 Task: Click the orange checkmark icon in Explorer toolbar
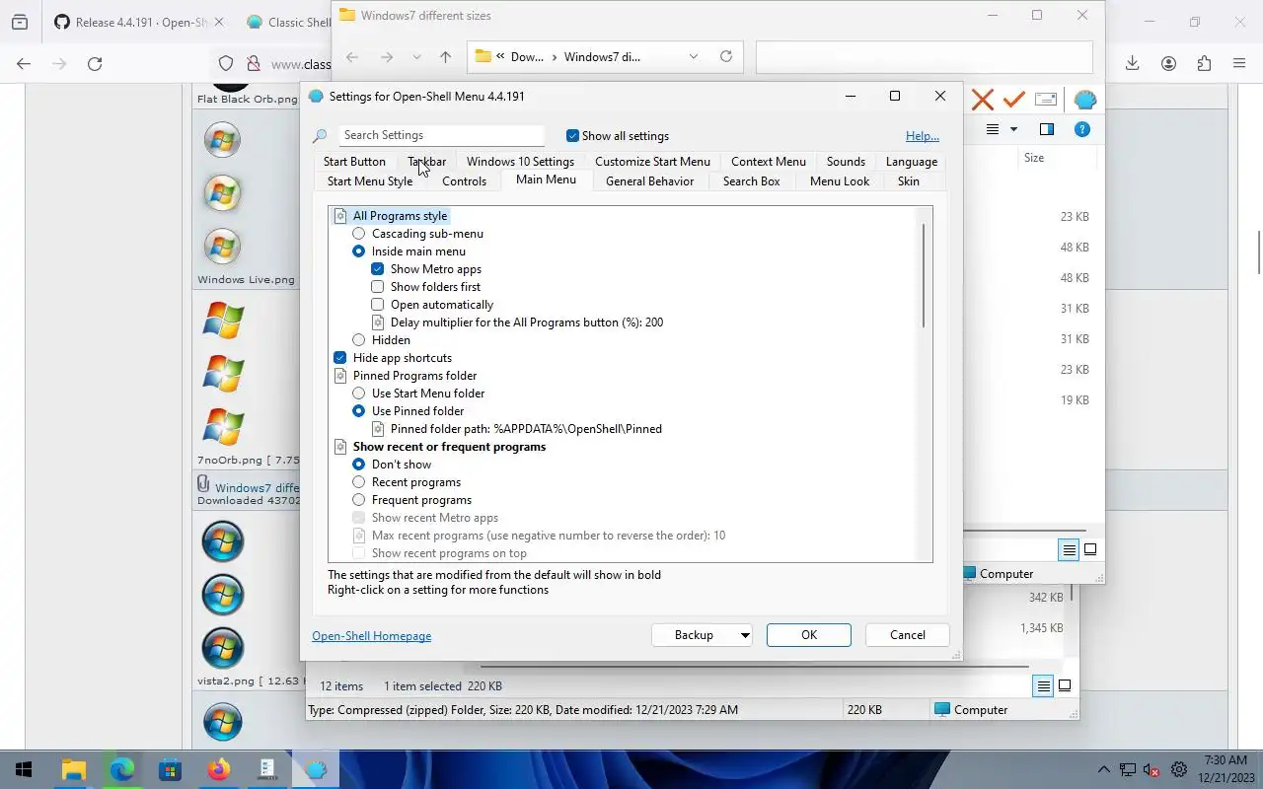coord(1013,100)
